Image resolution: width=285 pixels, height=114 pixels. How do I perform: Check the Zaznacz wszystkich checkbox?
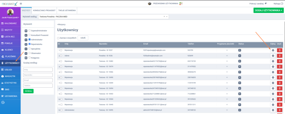tap(58, 38)
